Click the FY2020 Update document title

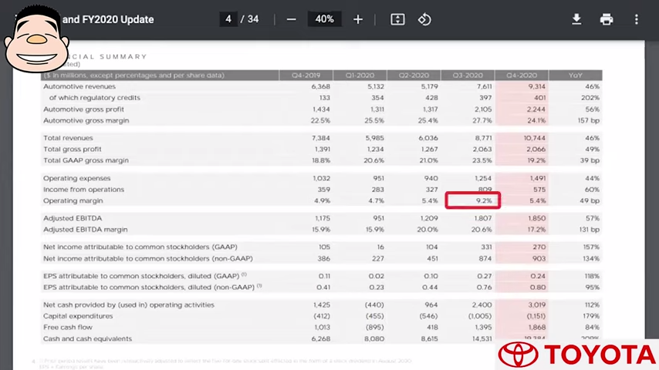click(x=108, y=19)
